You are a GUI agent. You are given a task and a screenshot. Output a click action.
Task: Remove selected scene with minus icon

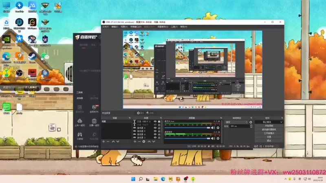(x=108, y=142)
